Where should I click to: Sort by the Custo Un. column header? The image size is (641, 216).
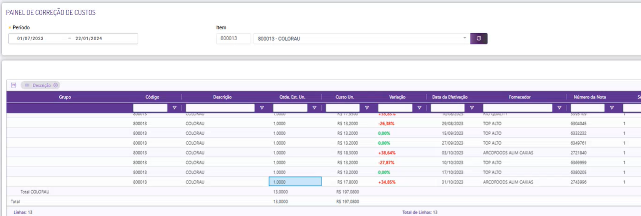(x=344, y=97)
